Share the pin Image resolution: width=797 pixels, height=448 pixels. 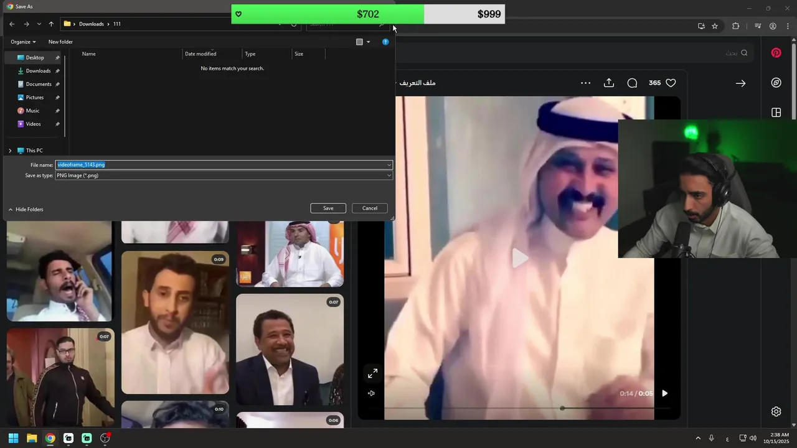click(x=609, y=83)
